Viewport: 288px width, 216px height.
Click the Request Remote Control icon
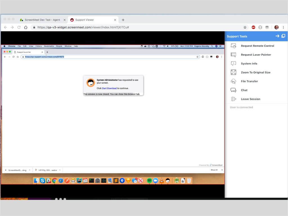point(233,46)
